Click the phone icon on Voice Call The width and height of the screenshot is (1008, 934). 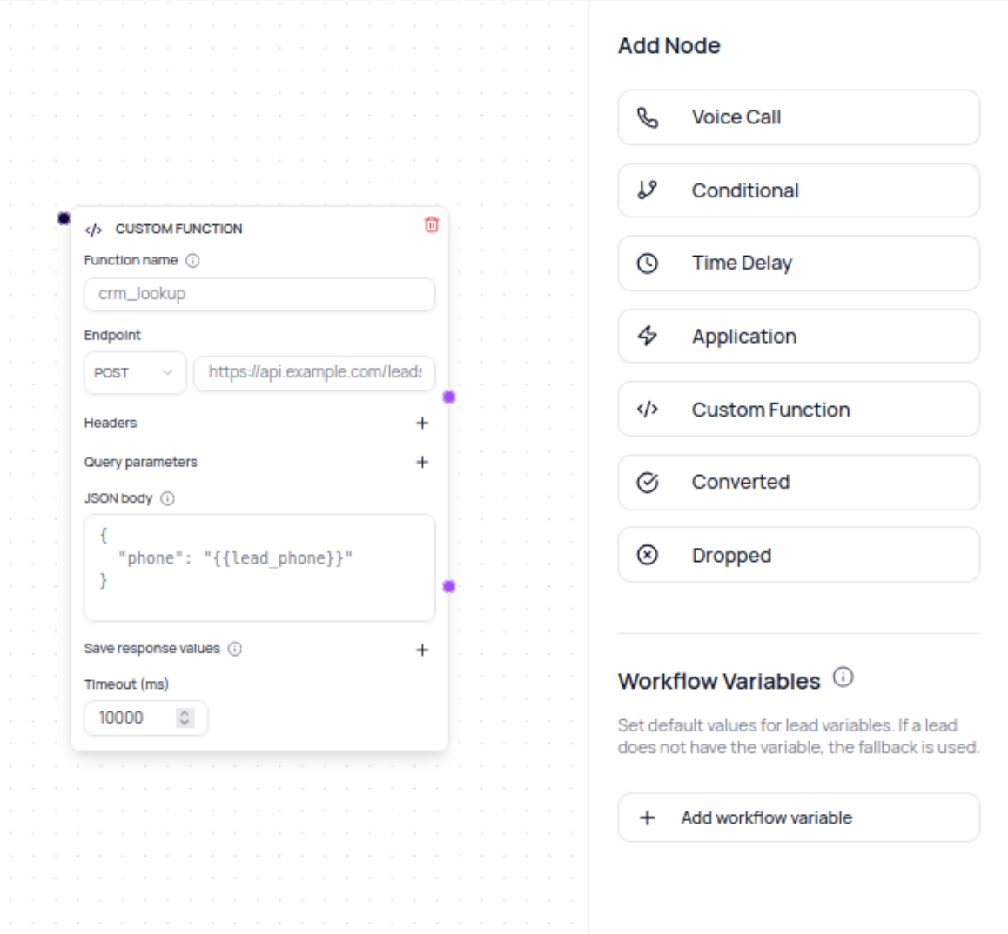[648, 117]
